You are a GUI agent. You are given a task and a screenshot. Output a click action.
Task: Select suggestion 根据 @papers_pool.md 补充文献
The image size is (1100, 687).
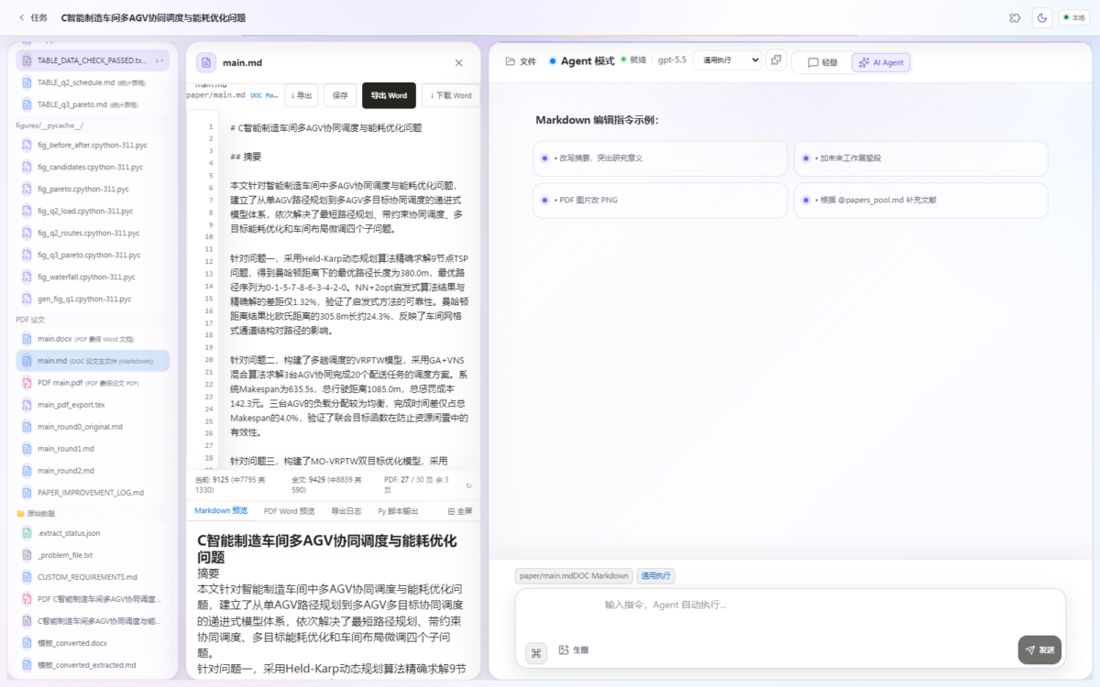point(920,200)
